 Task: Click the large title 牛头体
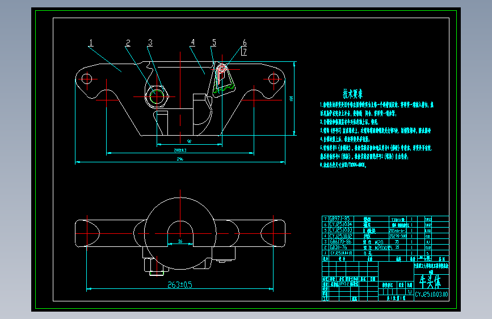pyautogui.click(x=430, y=282)
